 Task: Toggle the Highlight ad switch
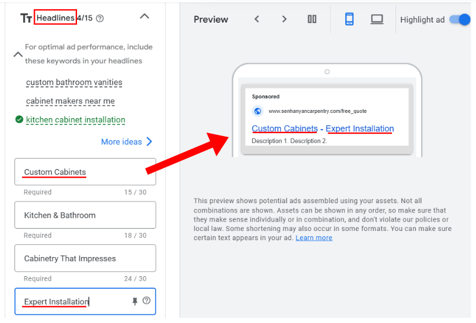460,19
